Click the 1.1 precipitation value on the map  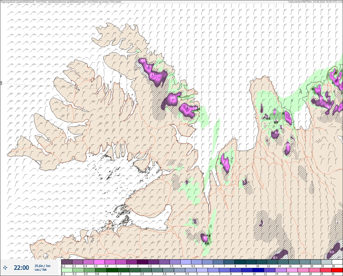152,76
